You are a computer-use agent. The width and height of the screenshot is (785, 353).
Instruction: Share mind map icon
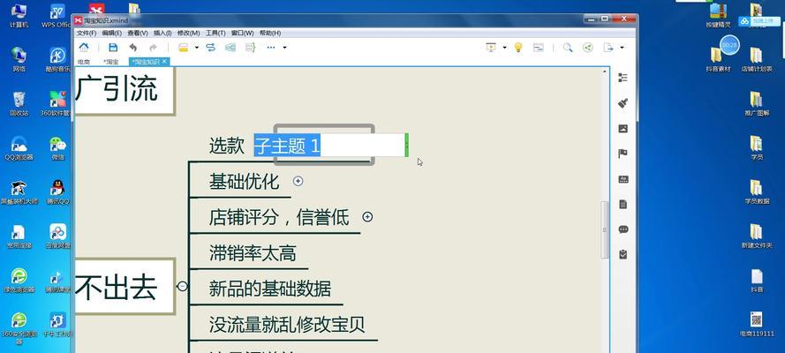(x=588, y=48)
